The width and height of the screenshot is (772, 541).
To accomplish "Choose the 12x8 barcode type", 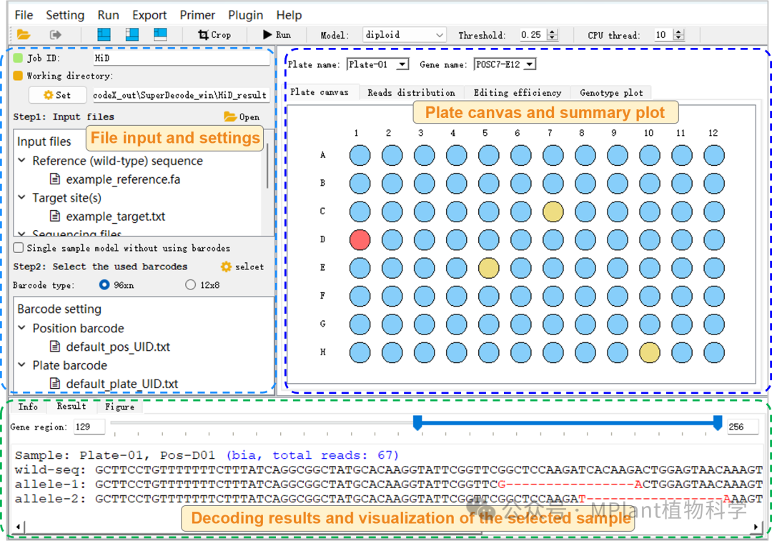I will pyautogui.click(x=190, y=284).
